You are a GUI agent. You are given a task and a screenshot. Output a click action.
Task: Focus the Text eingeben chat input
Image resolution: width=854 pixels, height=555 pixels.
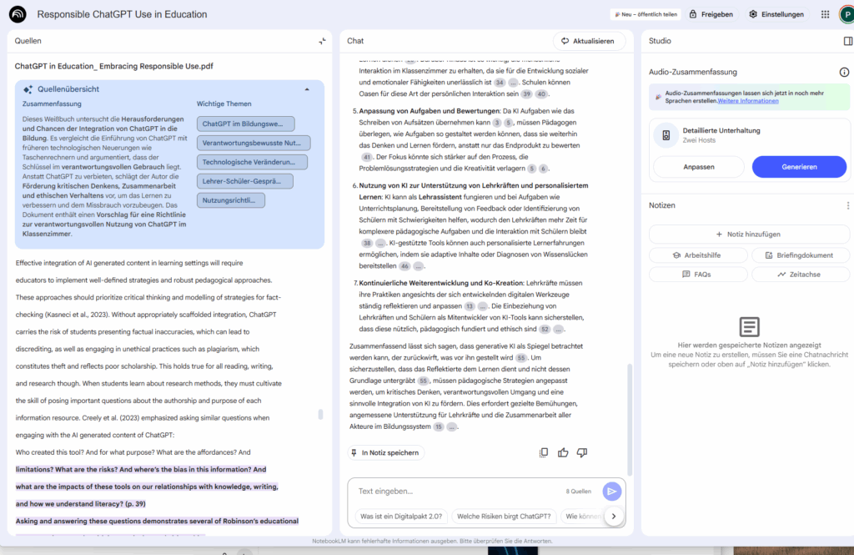(x=458, y=492)
